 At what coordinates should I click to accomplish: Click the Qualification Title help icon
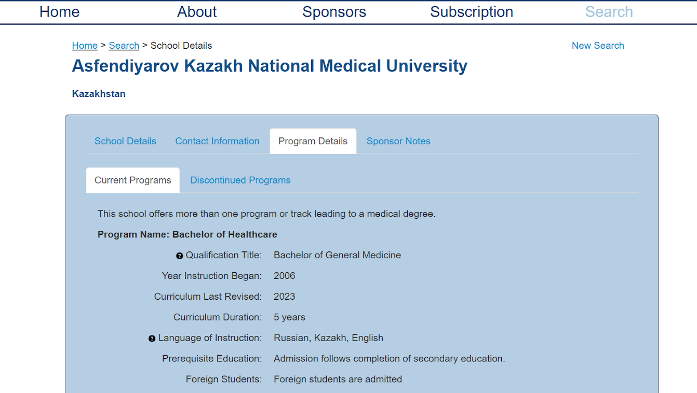coord(180,256)
